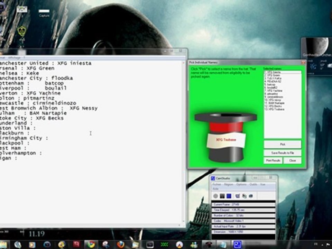Screen dimensions: 332x249
Task: Click Firefox in the taskbar
Action: [121, 245]
